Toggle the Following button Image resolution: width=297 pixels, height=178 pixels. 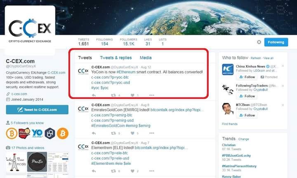point(276,42)
